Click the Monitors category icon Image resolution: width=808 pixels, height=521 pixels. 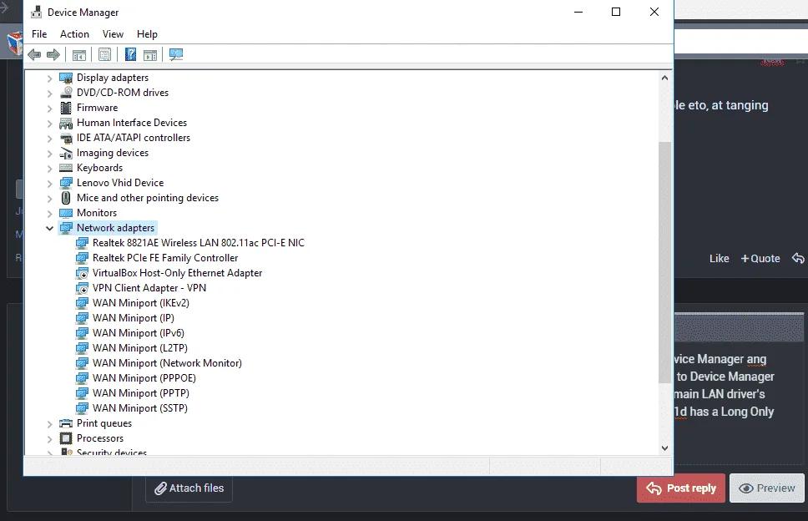click(x=66, y=213)
